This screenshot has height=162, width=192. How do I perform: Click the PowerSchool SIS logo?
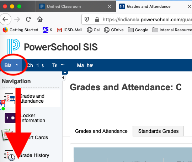pyautogui.click(x=52, y=47)
